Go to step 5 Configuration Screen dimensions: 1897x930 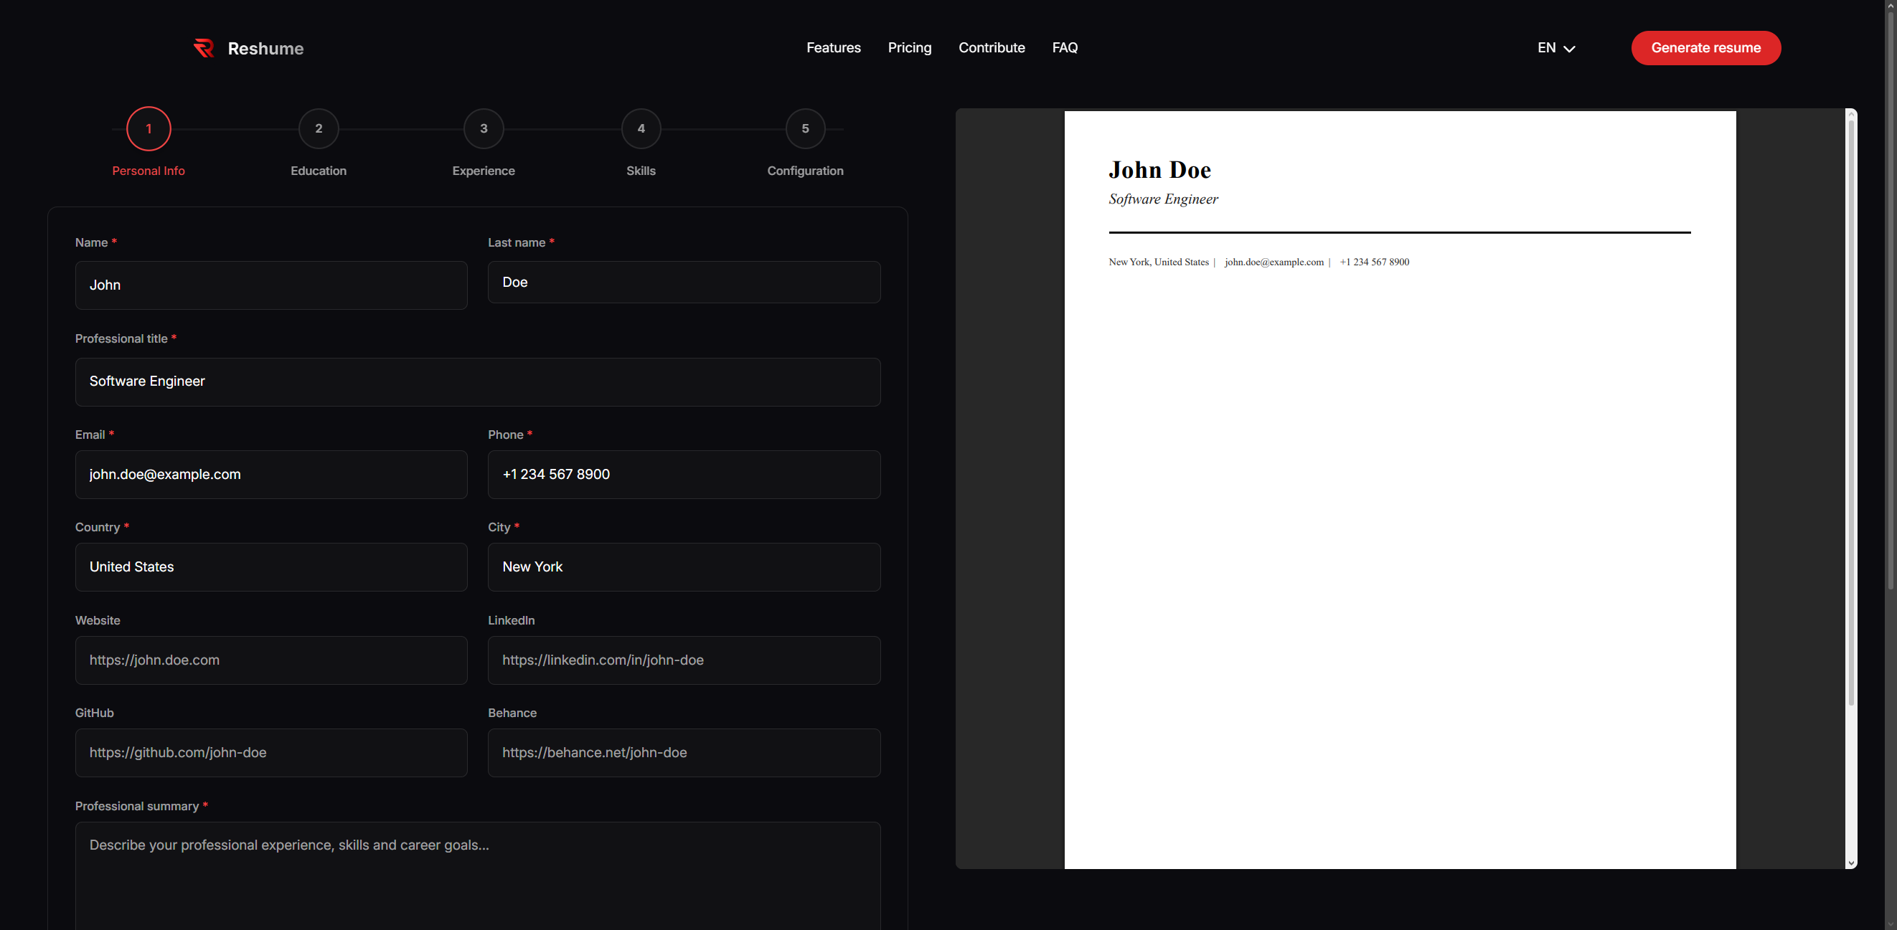pyautogui.click(x=806, y=129)
